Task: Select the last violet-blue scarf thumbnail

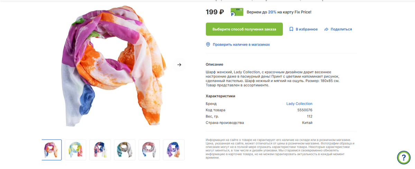Action: (174, 150)
